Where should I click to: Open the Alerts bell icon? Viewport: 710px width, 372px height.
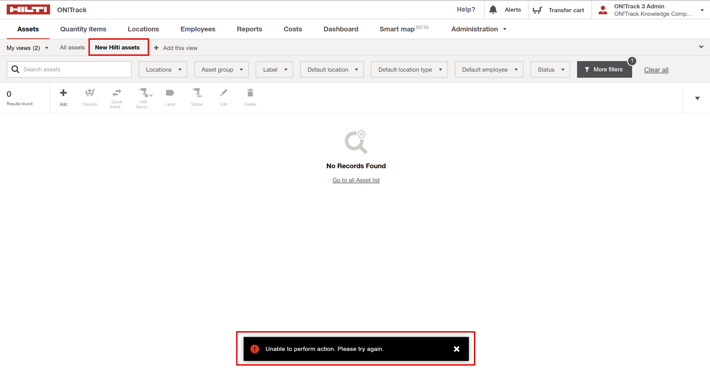coord(493,10)
